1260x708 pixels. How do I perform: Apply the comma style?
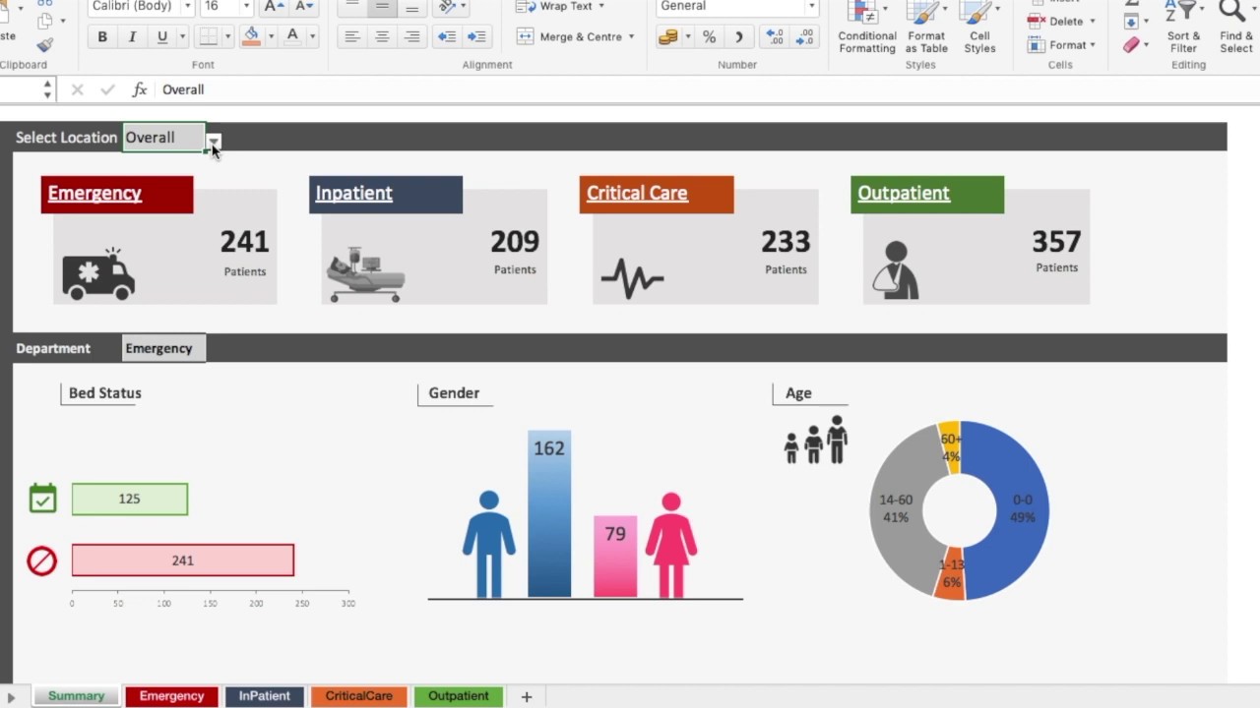click(x=738, y=37)
